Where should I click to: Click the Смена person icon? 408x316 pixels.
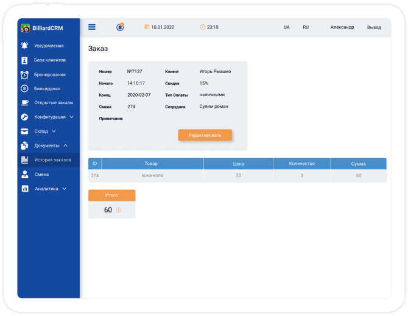click(x=24, y=174)
